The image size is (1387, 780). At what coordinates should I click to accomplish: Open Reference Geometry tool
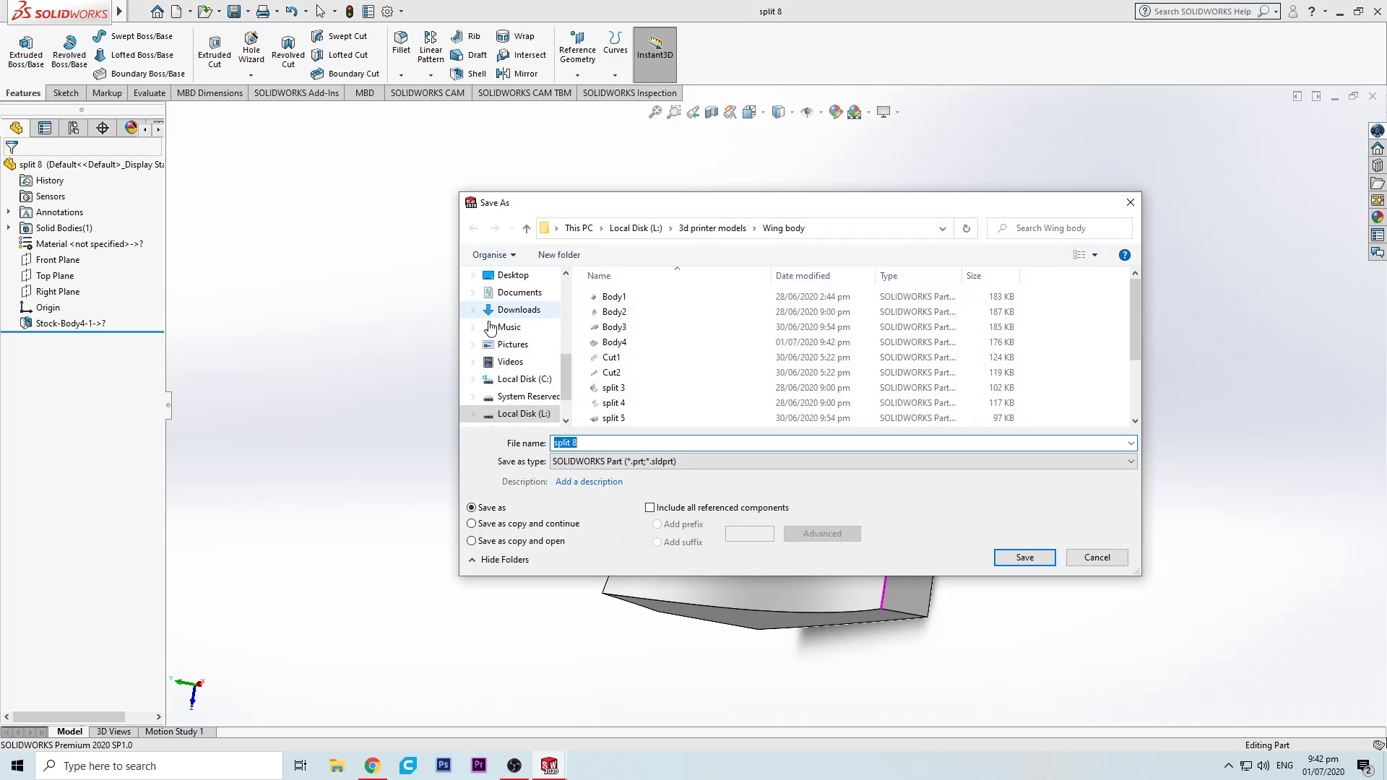[x=577, y=48]
